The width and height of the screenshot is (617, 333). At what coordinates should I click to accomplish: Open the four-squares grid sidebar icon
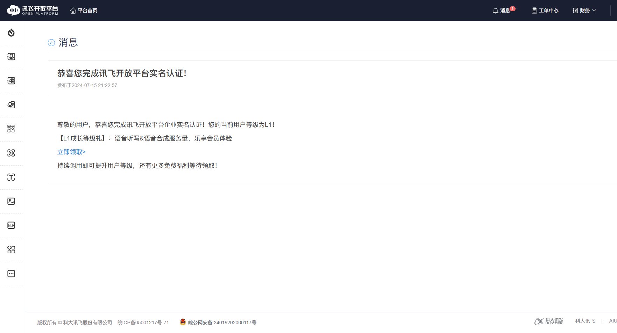point(11,249)
